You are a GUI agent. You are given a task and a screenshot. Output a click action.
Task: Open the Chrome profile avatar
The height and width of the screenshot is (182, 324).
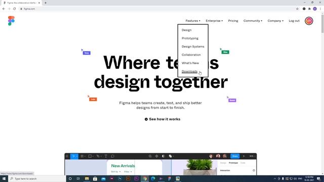[315, 9]
